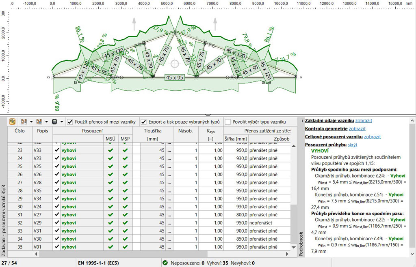Expand the dropdown of the third toolbar icon
416x267 pixels.
tap(47, 122)
